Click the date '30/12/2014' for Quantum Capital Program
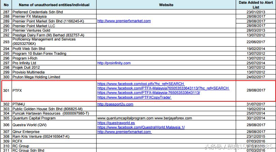The width and height of the screenshot is (276, 152). pyautogui.click(x=256, y=118)
